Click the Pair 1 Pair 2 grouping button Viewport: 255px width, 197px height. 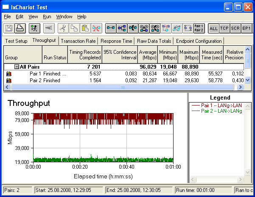click(199, 28)
